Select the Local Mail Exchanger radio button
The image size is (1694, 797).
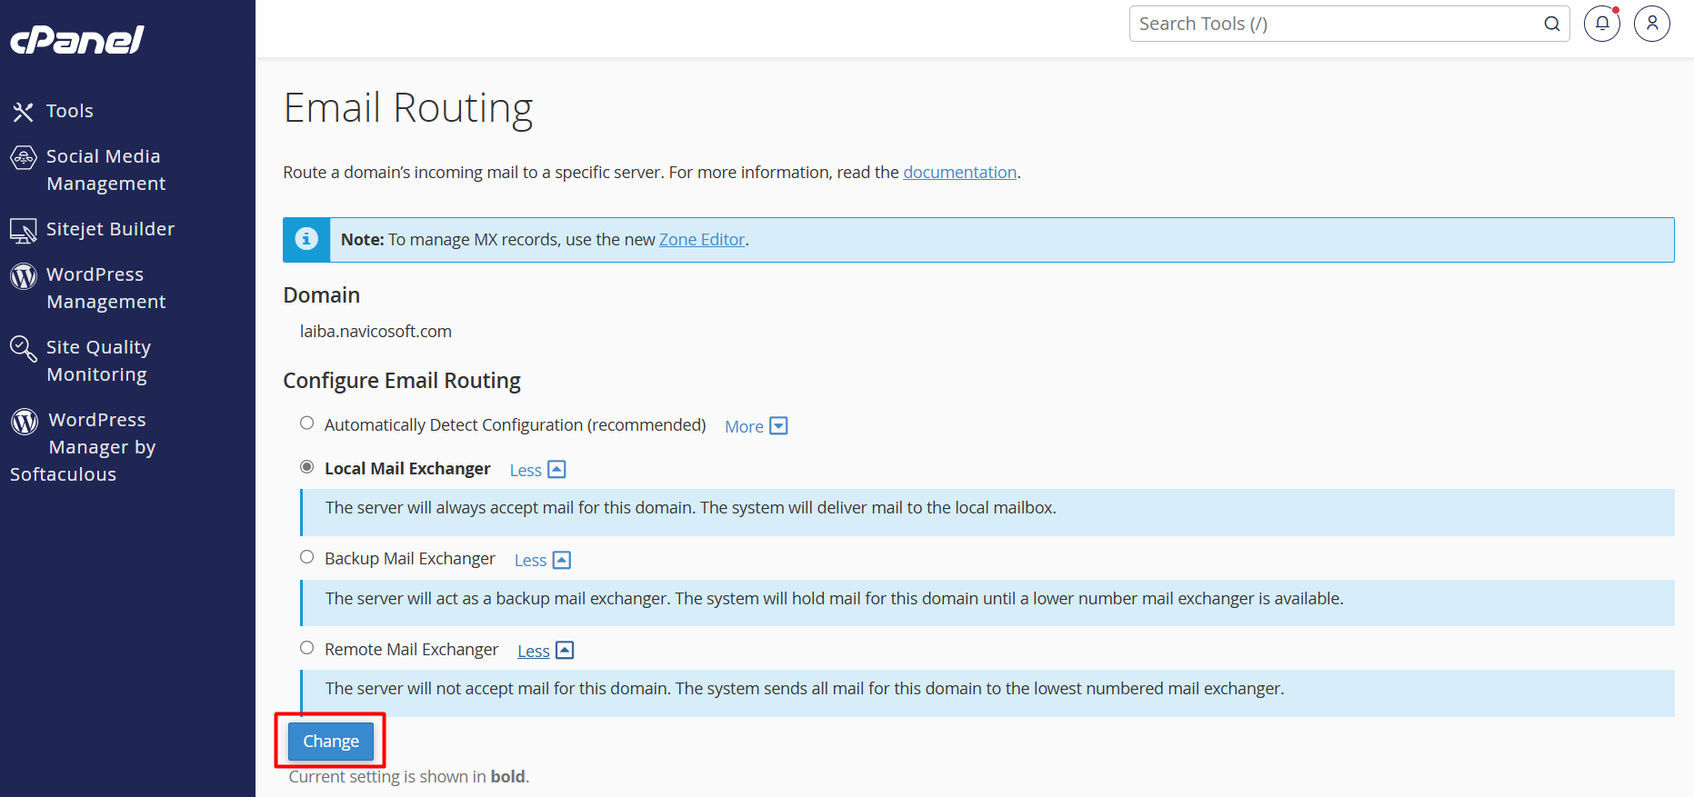307,467
